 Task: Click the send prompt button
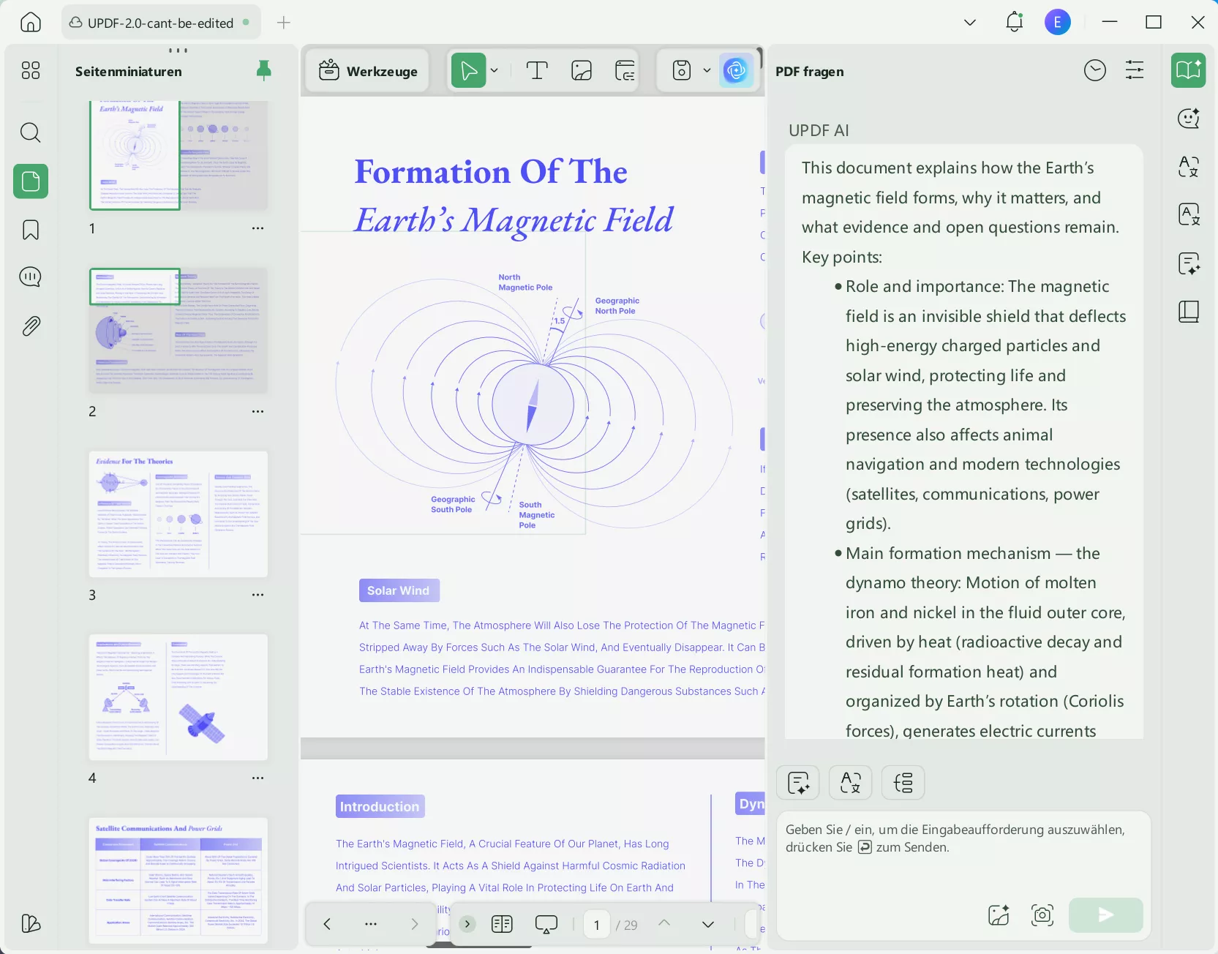[1105, 914]
